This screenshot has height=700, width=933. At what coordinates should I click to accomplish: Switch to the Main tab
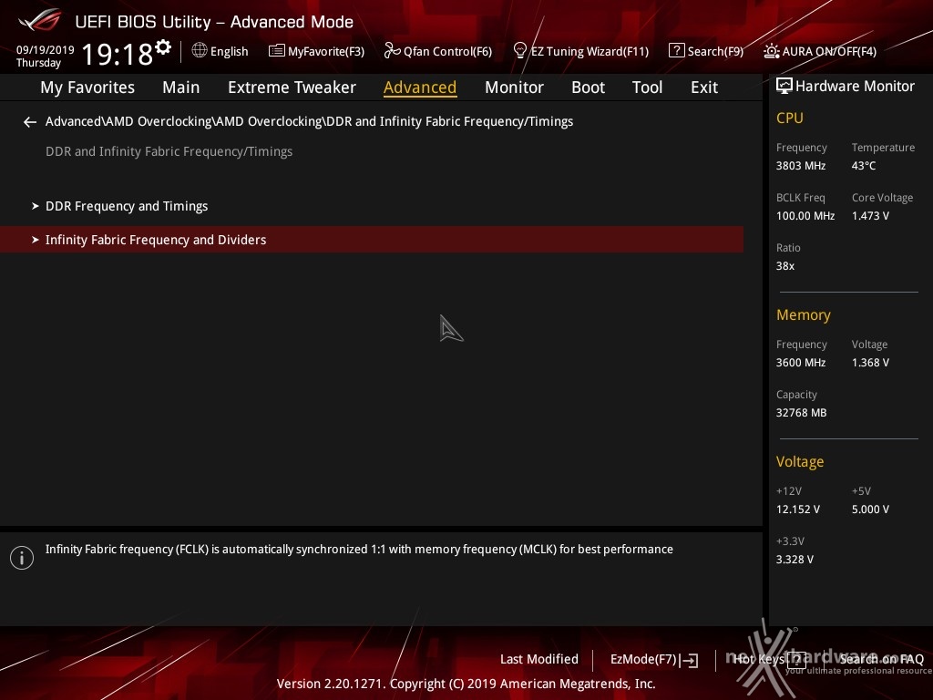[181, 87]
